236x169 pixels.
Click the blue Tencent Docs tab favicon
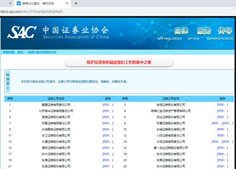tap(19, 3)
